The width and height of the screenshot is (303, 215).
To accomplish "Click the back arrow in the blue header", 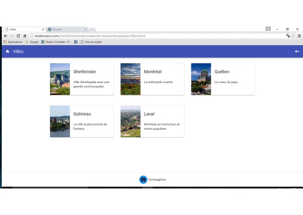I will click(x=297, y=51).
